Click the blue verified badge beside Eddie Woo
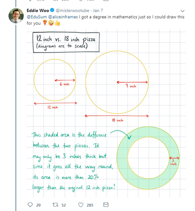Screen dimensions: 195x211 [x=52, y=10]
